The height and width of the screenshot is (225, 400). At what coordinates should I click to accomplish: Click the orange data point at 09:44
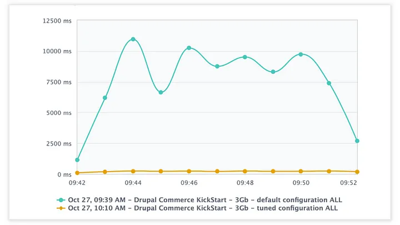[133, 171]
